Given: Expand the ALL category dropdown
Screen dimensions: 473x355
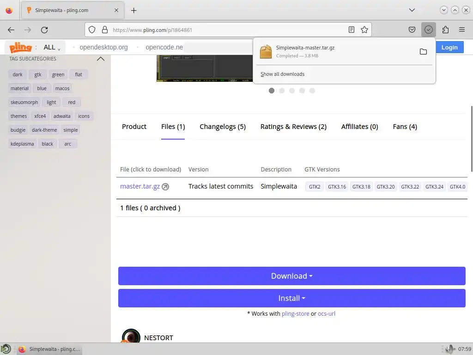Looking at the screenshot, I should pos(52,48).
